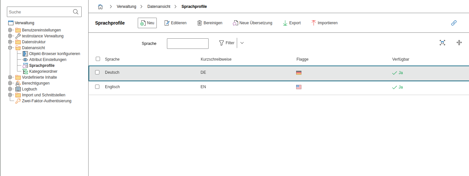Open the Filter dropdown arrow
This screenshot has width=469, height=176.
pos(242,43)
